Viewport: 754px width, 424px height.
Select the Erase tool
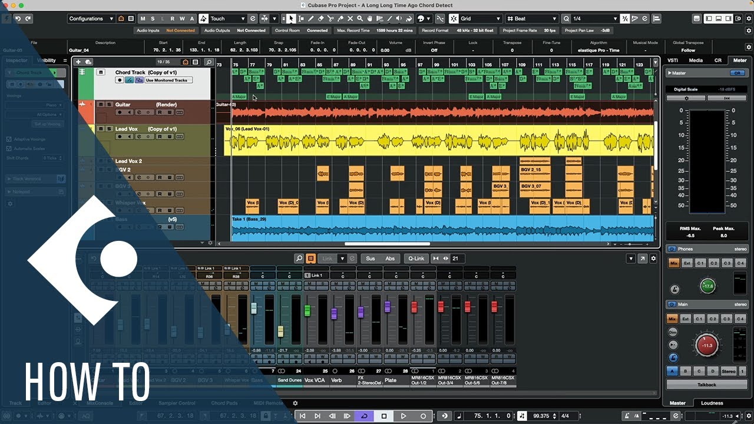click(x=320, y=19)
